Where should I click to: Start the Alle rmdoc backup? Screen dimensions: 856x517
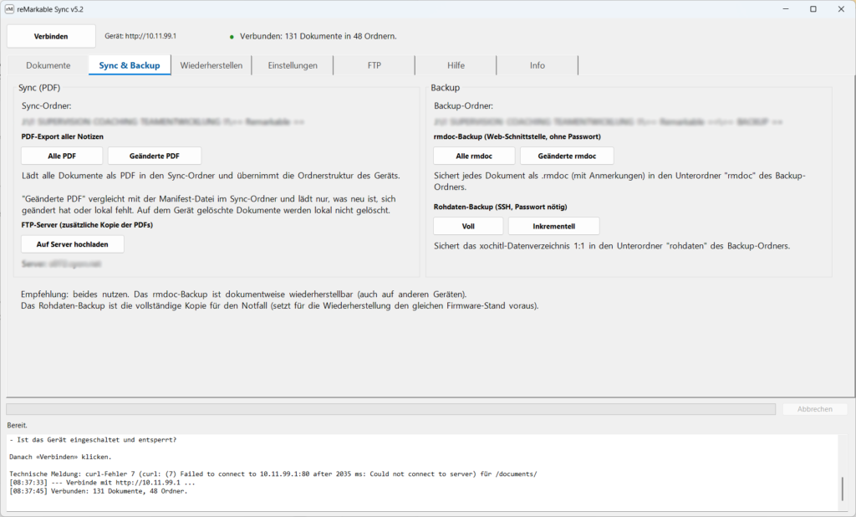point(474,156)
